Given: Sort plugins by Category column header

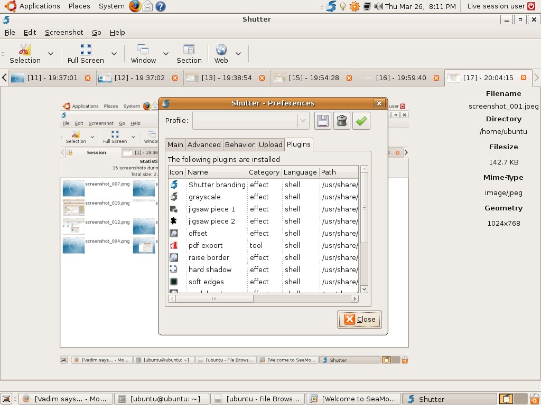Looking at the screenshot, I should 264,172.
